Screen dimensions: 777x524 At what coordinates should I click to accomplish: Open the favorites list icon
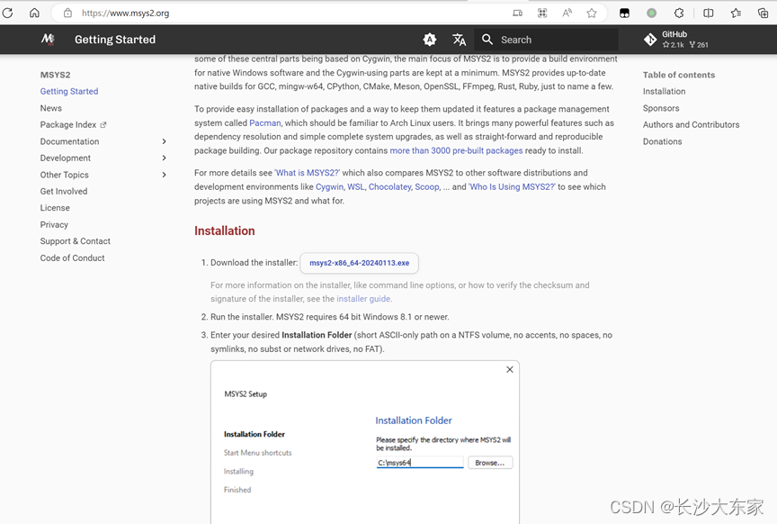736,13
